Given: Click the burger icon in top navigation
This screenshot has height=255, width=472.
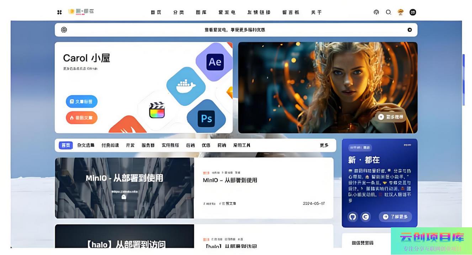Looking at the screenshot, I should click(x=401, y=12).
